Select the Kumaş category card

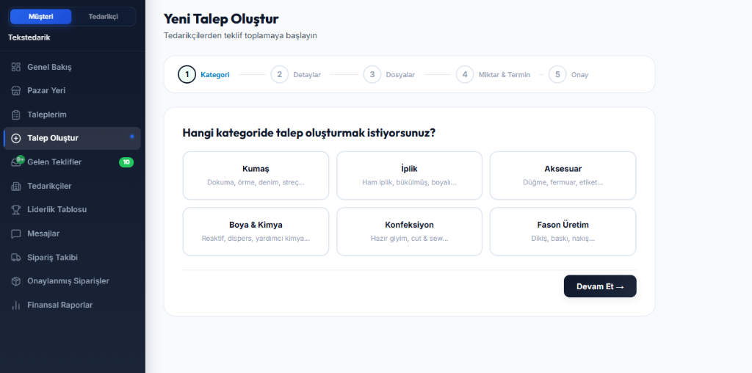point(256,175)
